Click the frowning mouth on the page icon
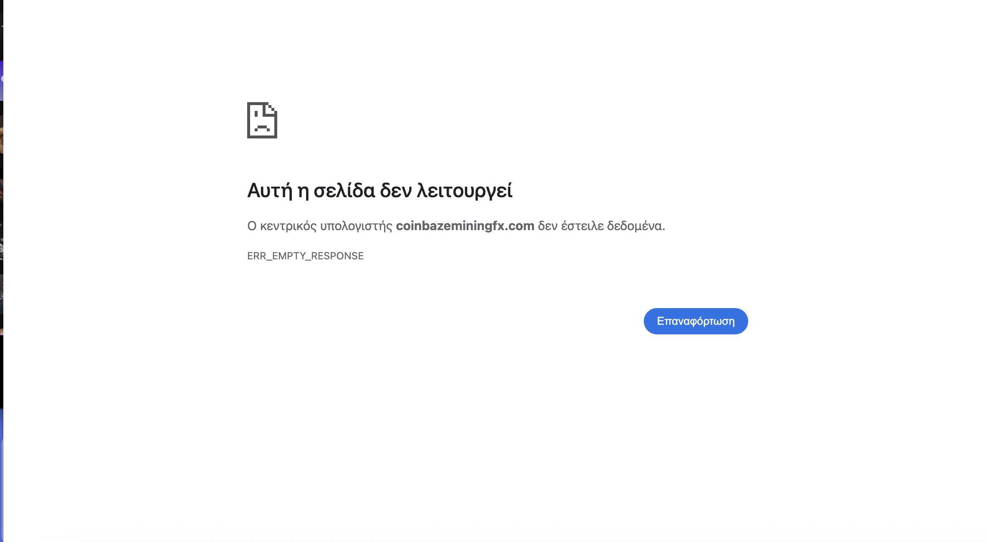The image size is (987, 542). (262, 128)
